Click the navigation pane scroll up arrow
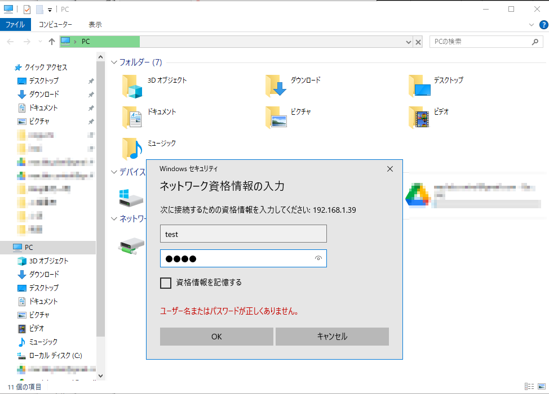Image resolution: width=549 pixels, height=394 pixels. [x=100, y=57]
